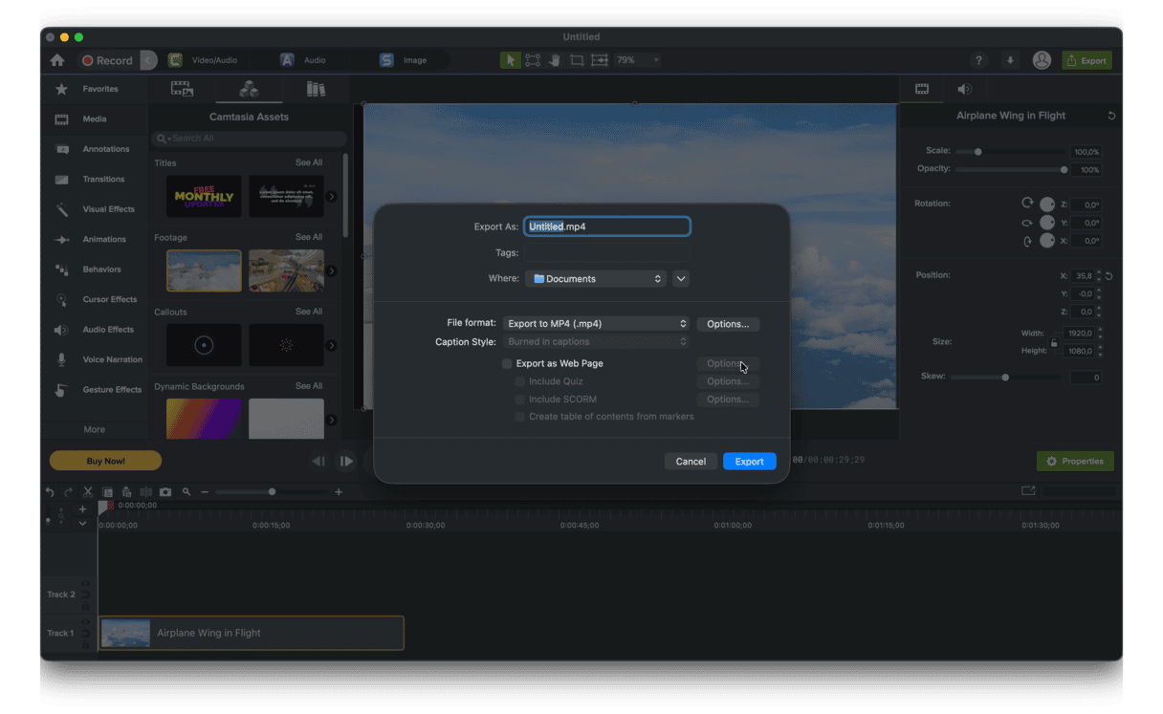Tick the Include Quiz checkbox

click(x=520, y=381)
